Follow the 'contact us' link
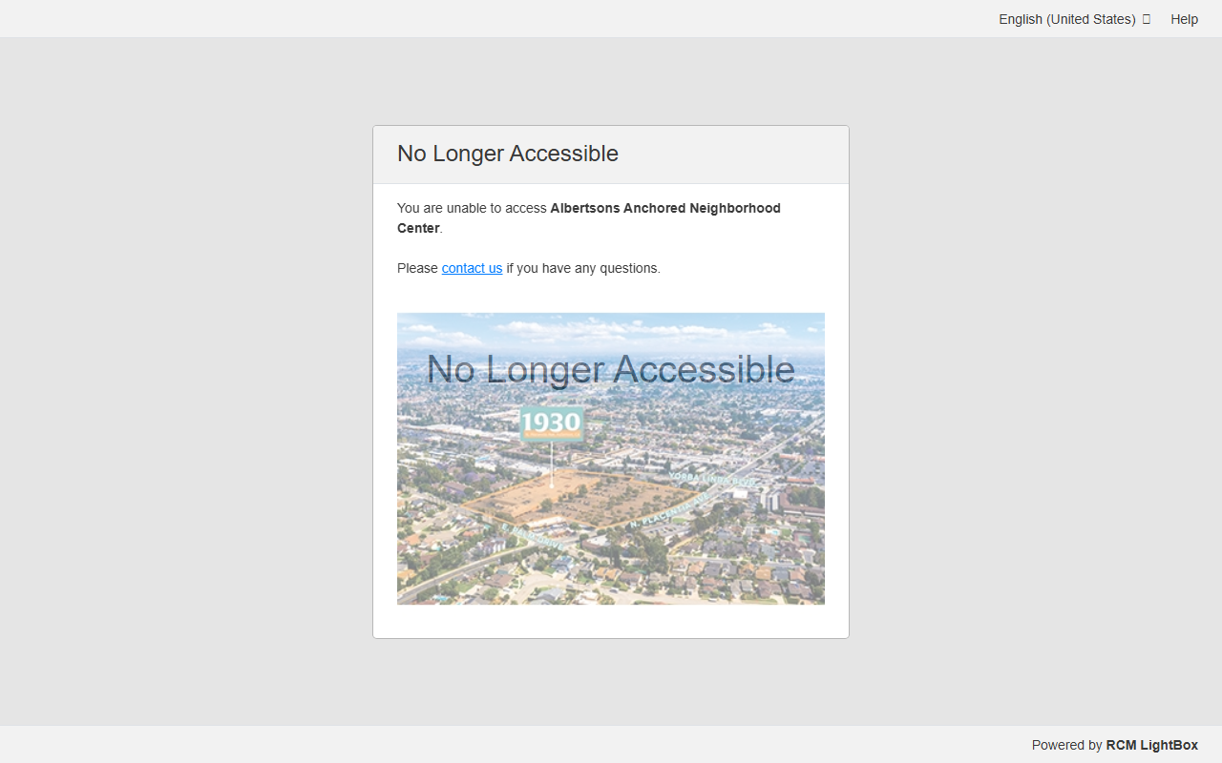The width and height of the screenshot is (1222, 763). coord(472,268)
